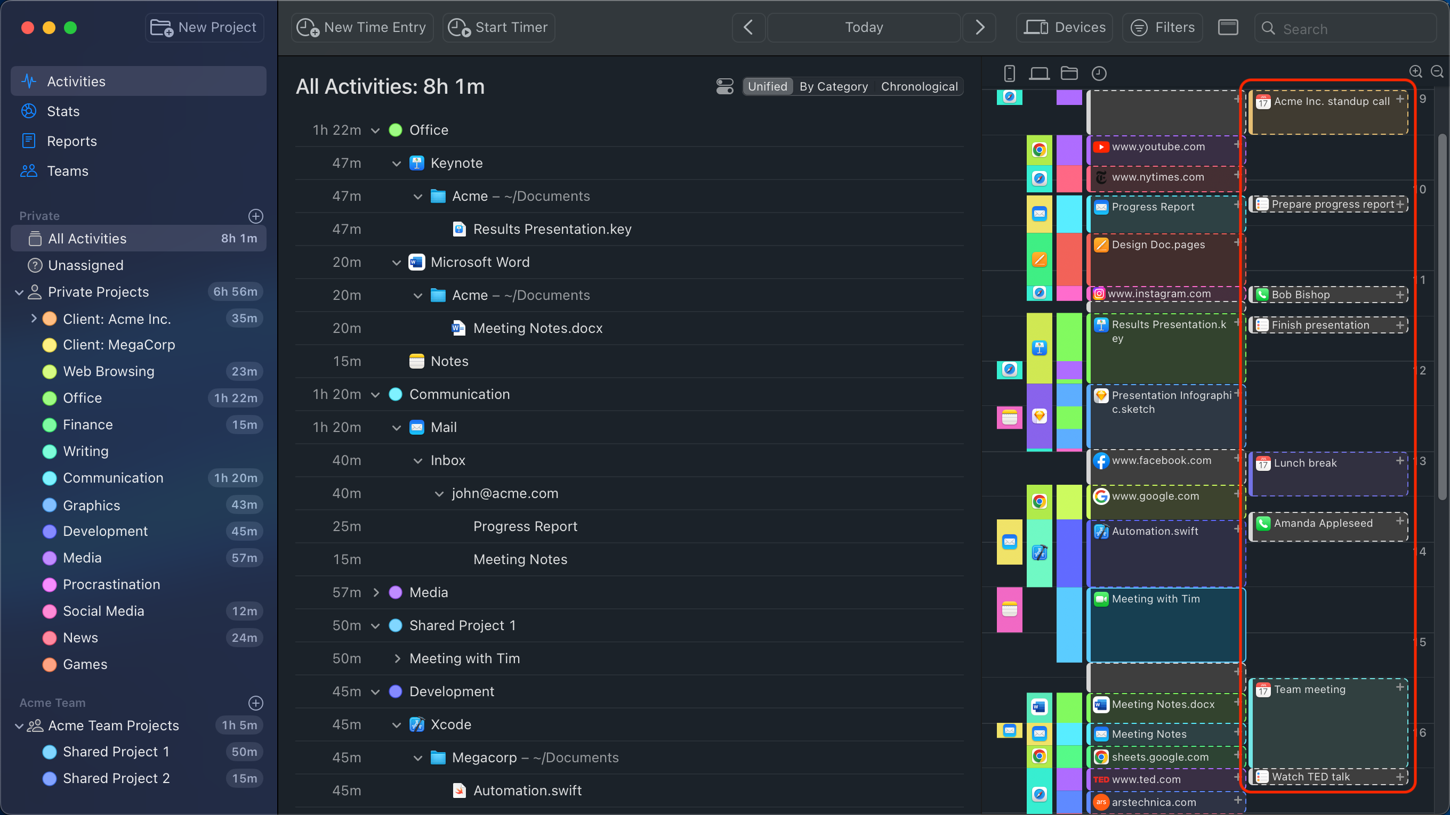Click the phone device column icon
The image size is (1450, 815).
pos(1009,73)
